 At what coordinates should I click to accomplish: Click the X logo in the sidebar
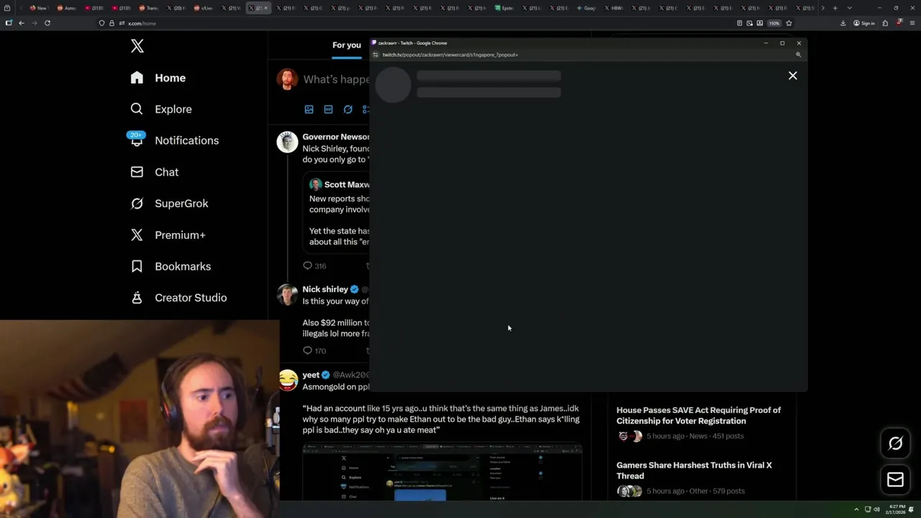[x=137, y=46]
